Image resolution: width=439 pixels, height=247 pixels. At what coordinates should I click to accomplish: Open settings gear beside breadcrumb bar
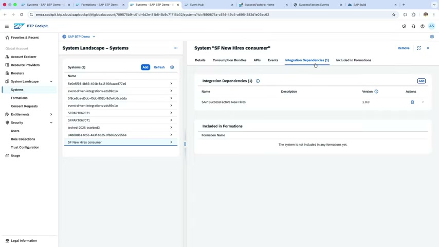pyautogui.click(x=432, y=37)
